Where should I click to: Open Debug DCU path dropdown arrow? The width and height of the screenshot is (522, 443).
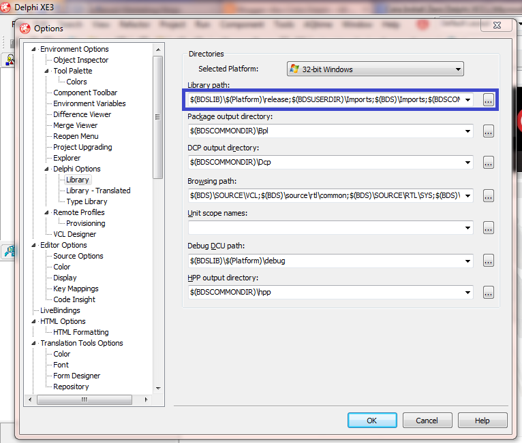(467, 261)
